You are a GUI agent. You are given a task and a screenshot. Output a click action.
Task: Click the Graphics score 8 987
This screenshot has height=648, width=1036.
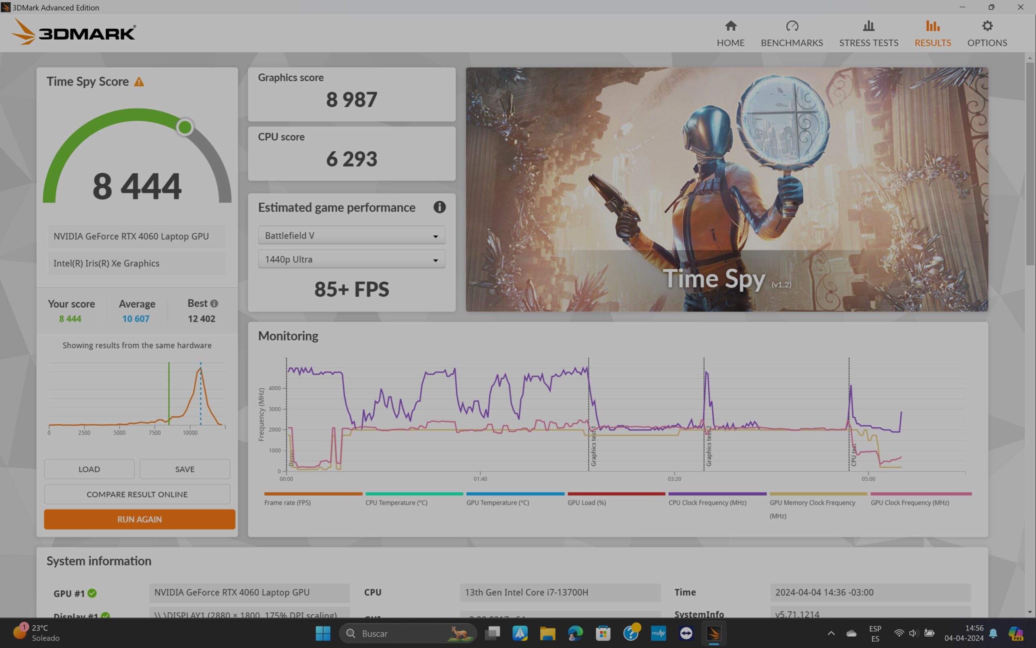coord(351,100)
